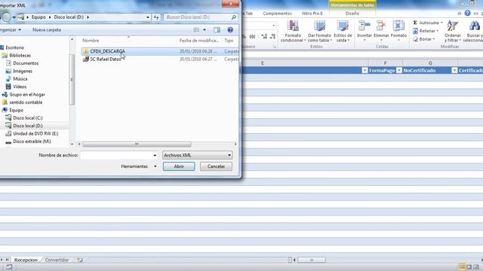Click the file name input field
The width and height of the screenshot is (483, 271).
click(116, 155)
